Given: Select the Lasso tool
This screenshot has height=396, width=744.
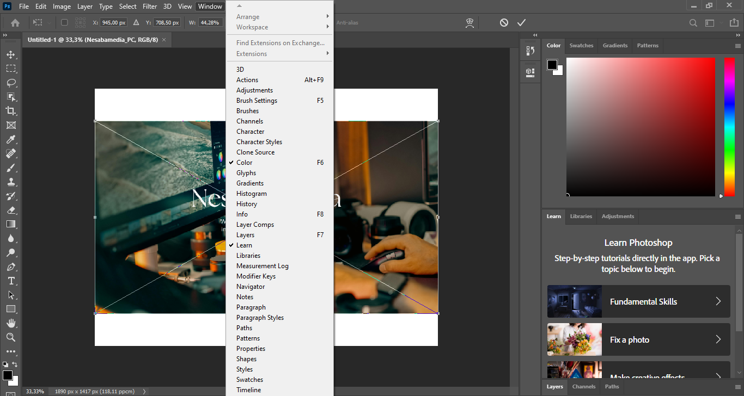Looking at the screenshot, I should tap(11, 83).
